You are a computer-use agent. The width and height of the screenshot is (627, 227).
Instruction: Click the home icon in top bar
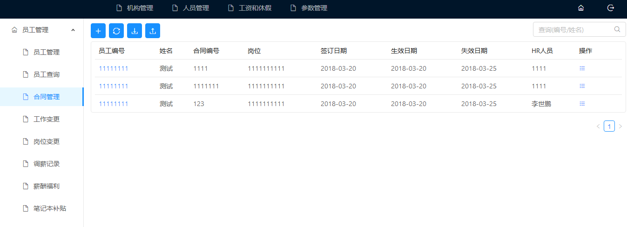pos(580,8)
